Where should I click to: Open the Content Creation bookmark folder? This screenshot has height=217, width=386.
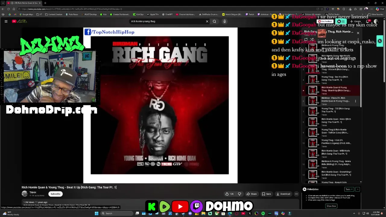pos(54,14)
